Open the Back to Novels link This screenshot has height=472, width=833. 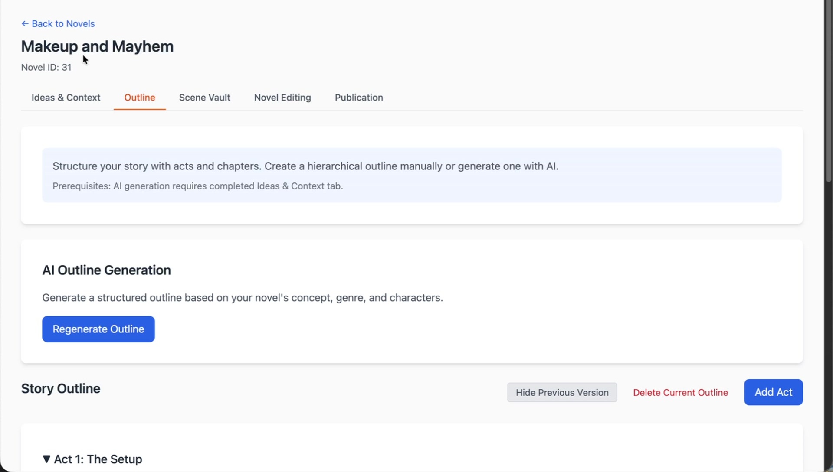click(62, 24)
